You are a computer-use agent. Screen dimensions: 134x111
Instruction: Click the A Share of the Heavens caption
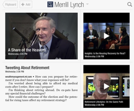27,50
